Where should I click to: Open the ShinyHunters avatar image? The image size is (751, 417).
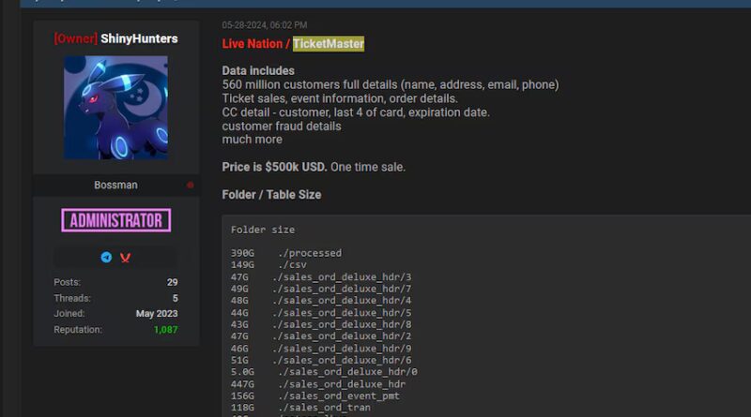[x=115, y=107]
